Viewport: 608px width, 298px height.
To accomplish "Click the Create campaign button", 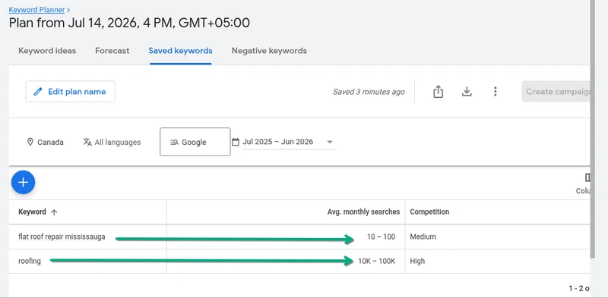I will [x=556, y=92].
